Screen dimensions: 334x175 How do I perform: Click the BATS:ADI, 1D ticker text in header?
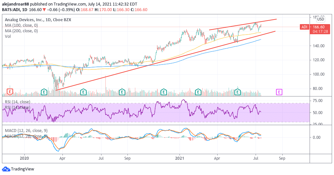[x=15, y=10]
